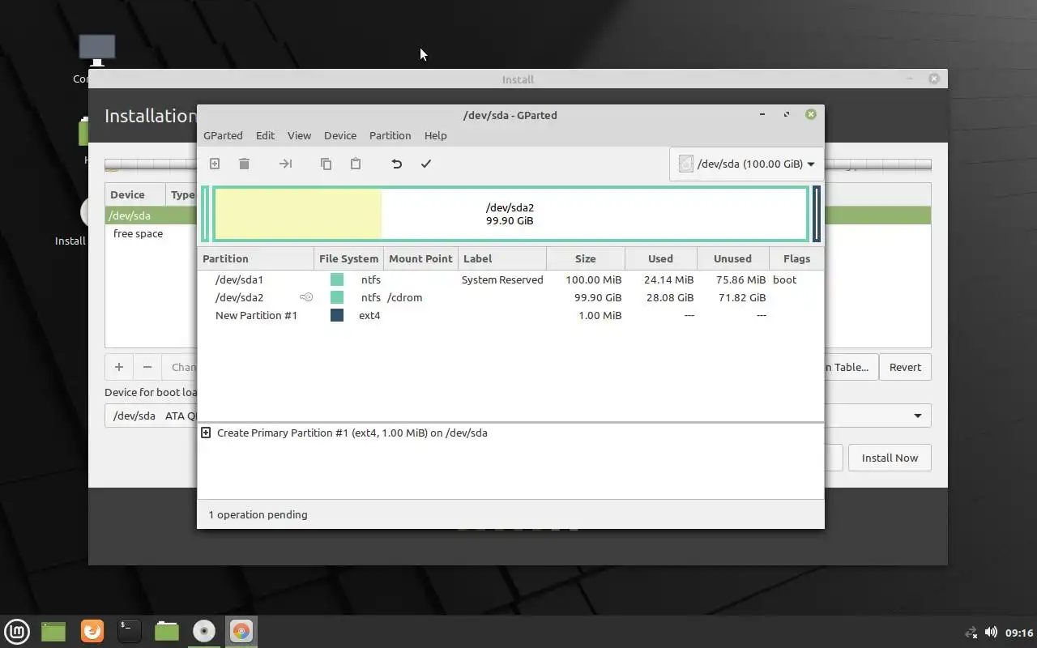The width and height of the screenshot is (1037, 648).
Task: Click the Unused column header
Action: point(732,258)
